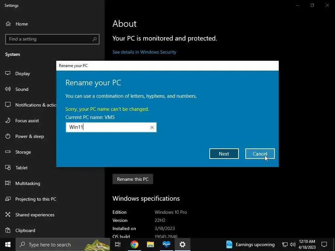Open the network tray icon
Image resolution: width=335 pixels, height=251 pixels.
point(285,244)
